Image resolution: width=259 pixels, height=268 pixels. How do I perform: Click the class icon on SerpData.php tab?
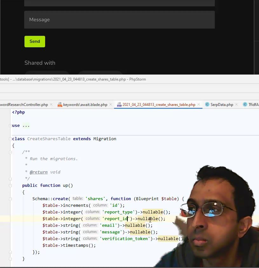(x=207, y=105)
